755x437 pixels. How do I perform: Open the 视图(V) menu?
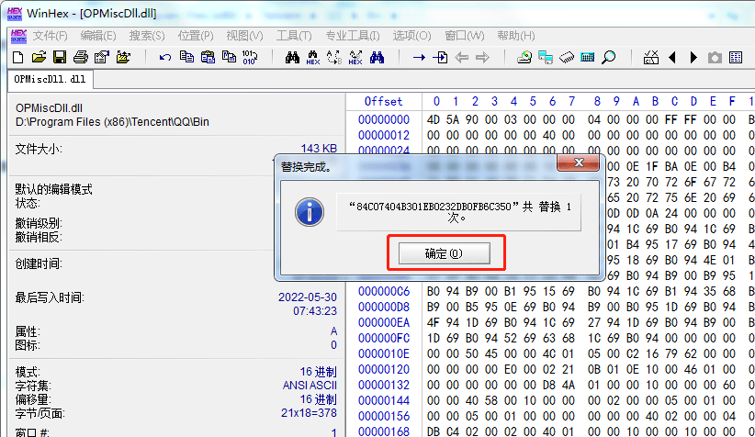coord(244,36)
